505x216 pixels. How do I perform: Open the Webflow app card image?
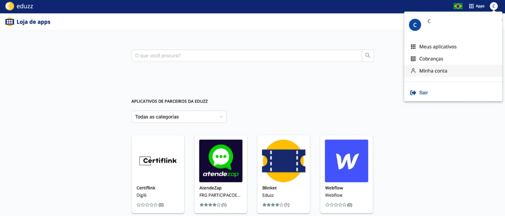(x=346, y=161)
